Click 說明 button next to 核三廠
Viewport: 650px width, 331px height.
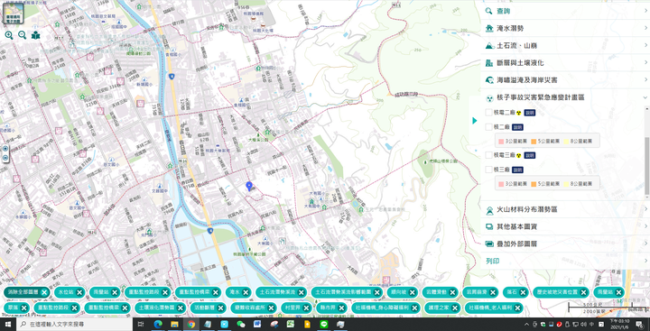click(517, 170)
